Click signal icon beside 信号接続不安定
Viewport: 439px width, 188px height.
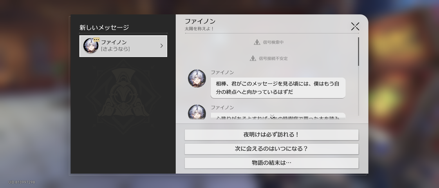point(253,58)
